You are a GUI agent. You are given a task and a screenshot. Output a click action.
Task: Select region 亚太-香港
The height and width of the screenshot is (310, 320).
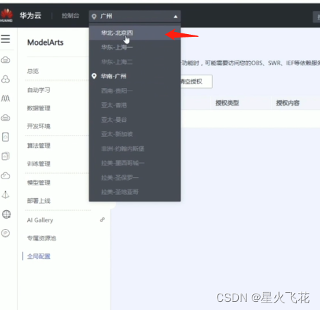pos(134,105)
